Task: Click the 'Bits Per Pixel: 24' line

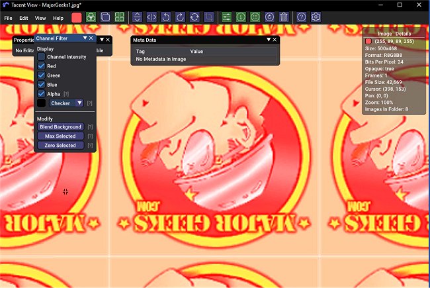Action: tap(384, 62)
